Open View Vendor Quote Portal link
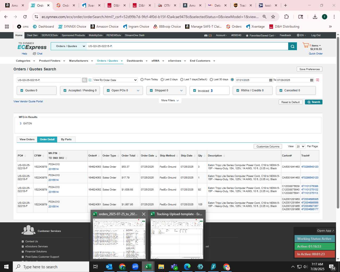 coord(28,101)
